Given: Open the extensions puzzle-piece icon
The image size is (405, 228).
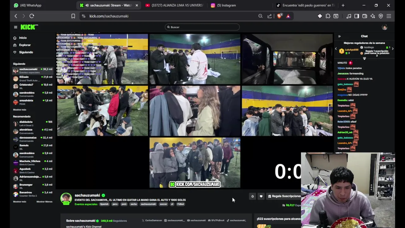Looking at the screenshot, I should (x=328, y=16).
